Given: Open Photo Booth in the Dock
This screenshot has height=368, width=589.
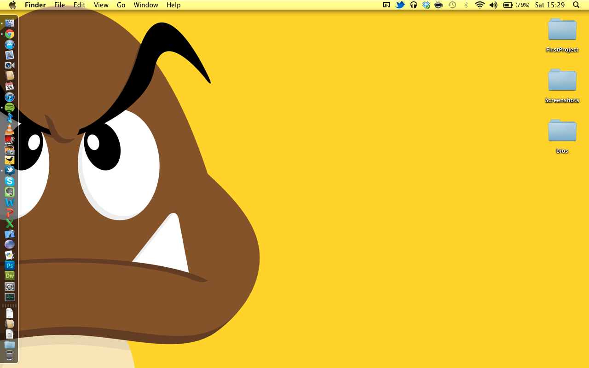Looking at the screenshot, I should 10,139.
